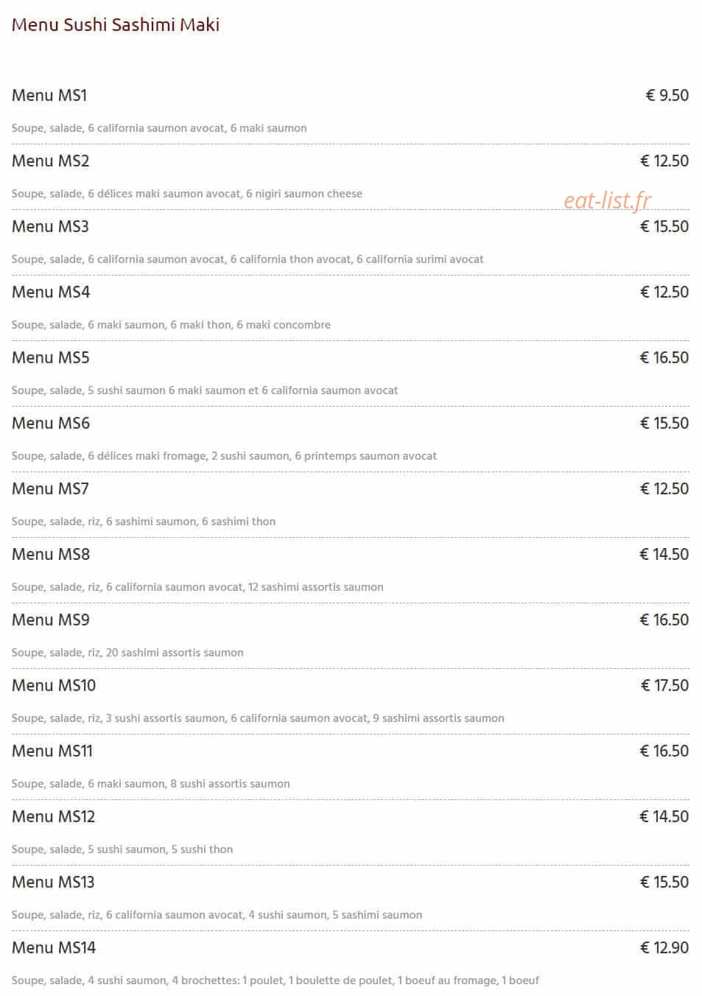
Task: Open Menu MS6 entry
Action: (51, 423)
